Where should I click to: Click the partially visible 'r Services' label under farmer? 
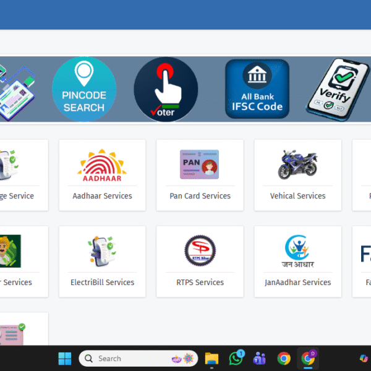[x=16, y=283]
